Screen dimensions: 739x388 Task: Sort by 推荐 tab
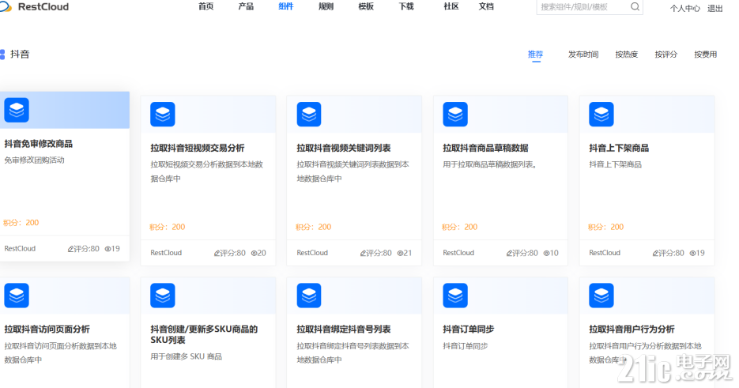(x=535, y=55)
